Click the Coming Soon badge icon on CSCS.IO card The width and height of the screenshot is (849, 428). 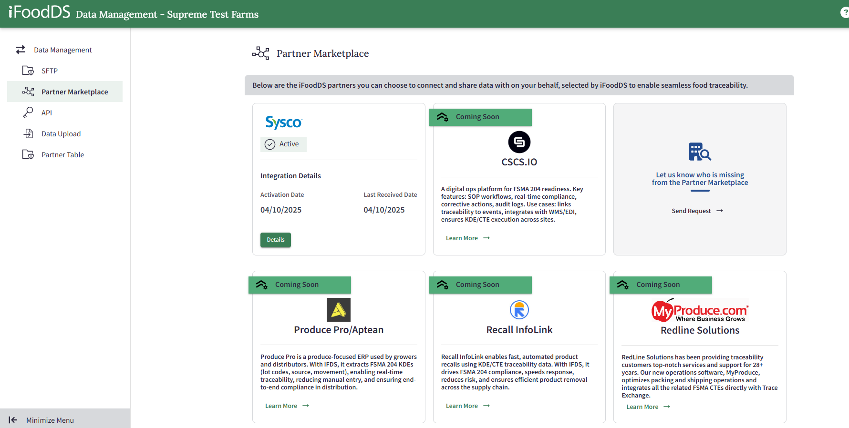click(x=443, y=117)
